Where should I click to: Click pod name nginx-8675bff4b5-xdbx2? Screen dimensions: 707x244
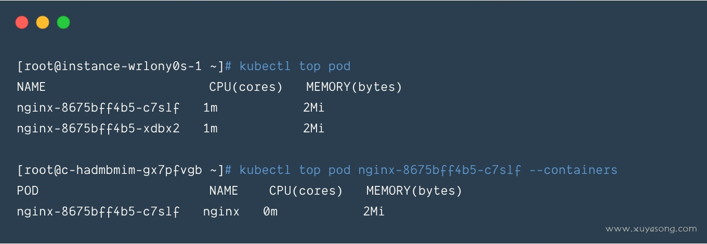(x=98, y=128)
